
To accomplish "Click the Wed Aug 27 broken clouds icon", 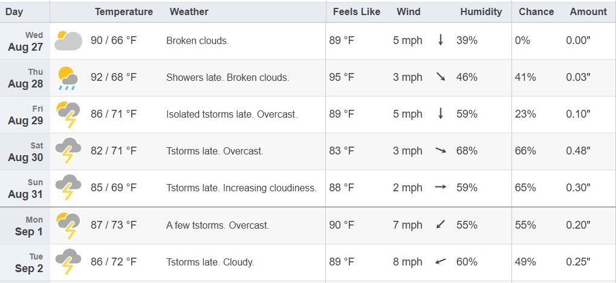I will [x=68, y=41].
